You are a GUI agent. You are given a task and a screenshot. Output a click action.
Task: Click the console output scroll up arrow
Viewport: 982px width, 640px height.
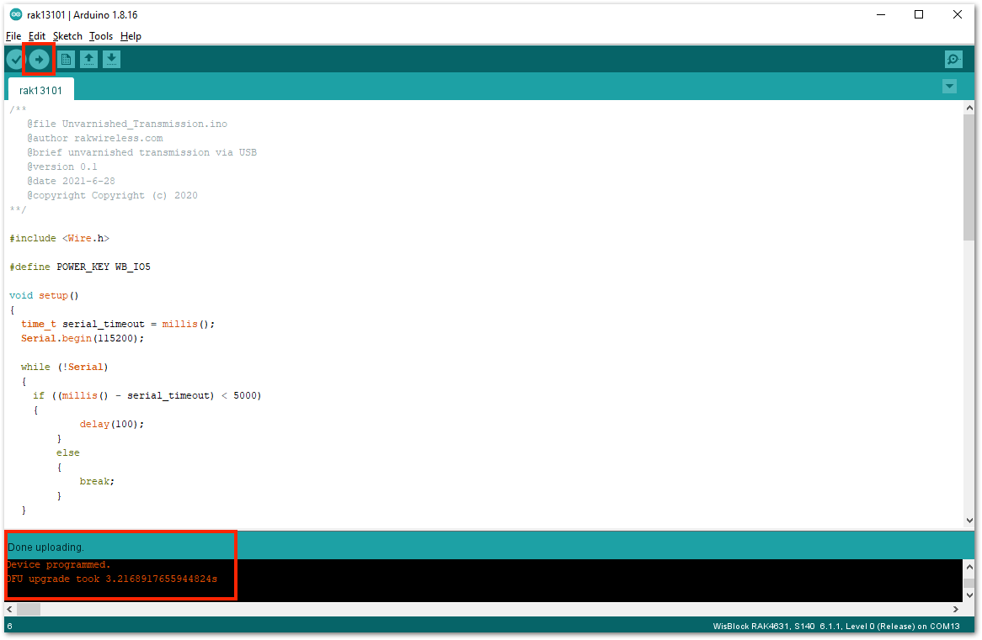[969, 567]
